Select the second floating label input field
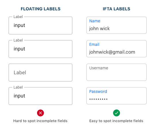The image size is (155, 129). [x=40, y=49]
